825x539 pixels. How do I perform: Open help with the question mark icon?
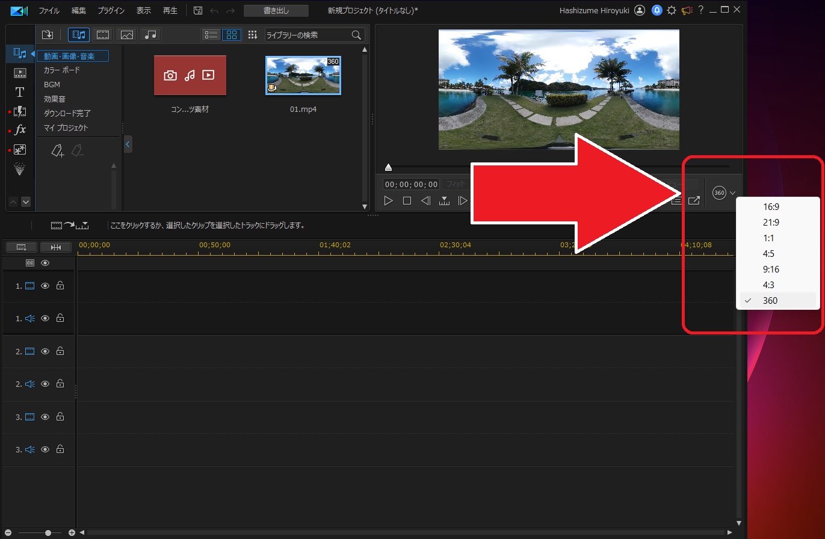(701, 10)
